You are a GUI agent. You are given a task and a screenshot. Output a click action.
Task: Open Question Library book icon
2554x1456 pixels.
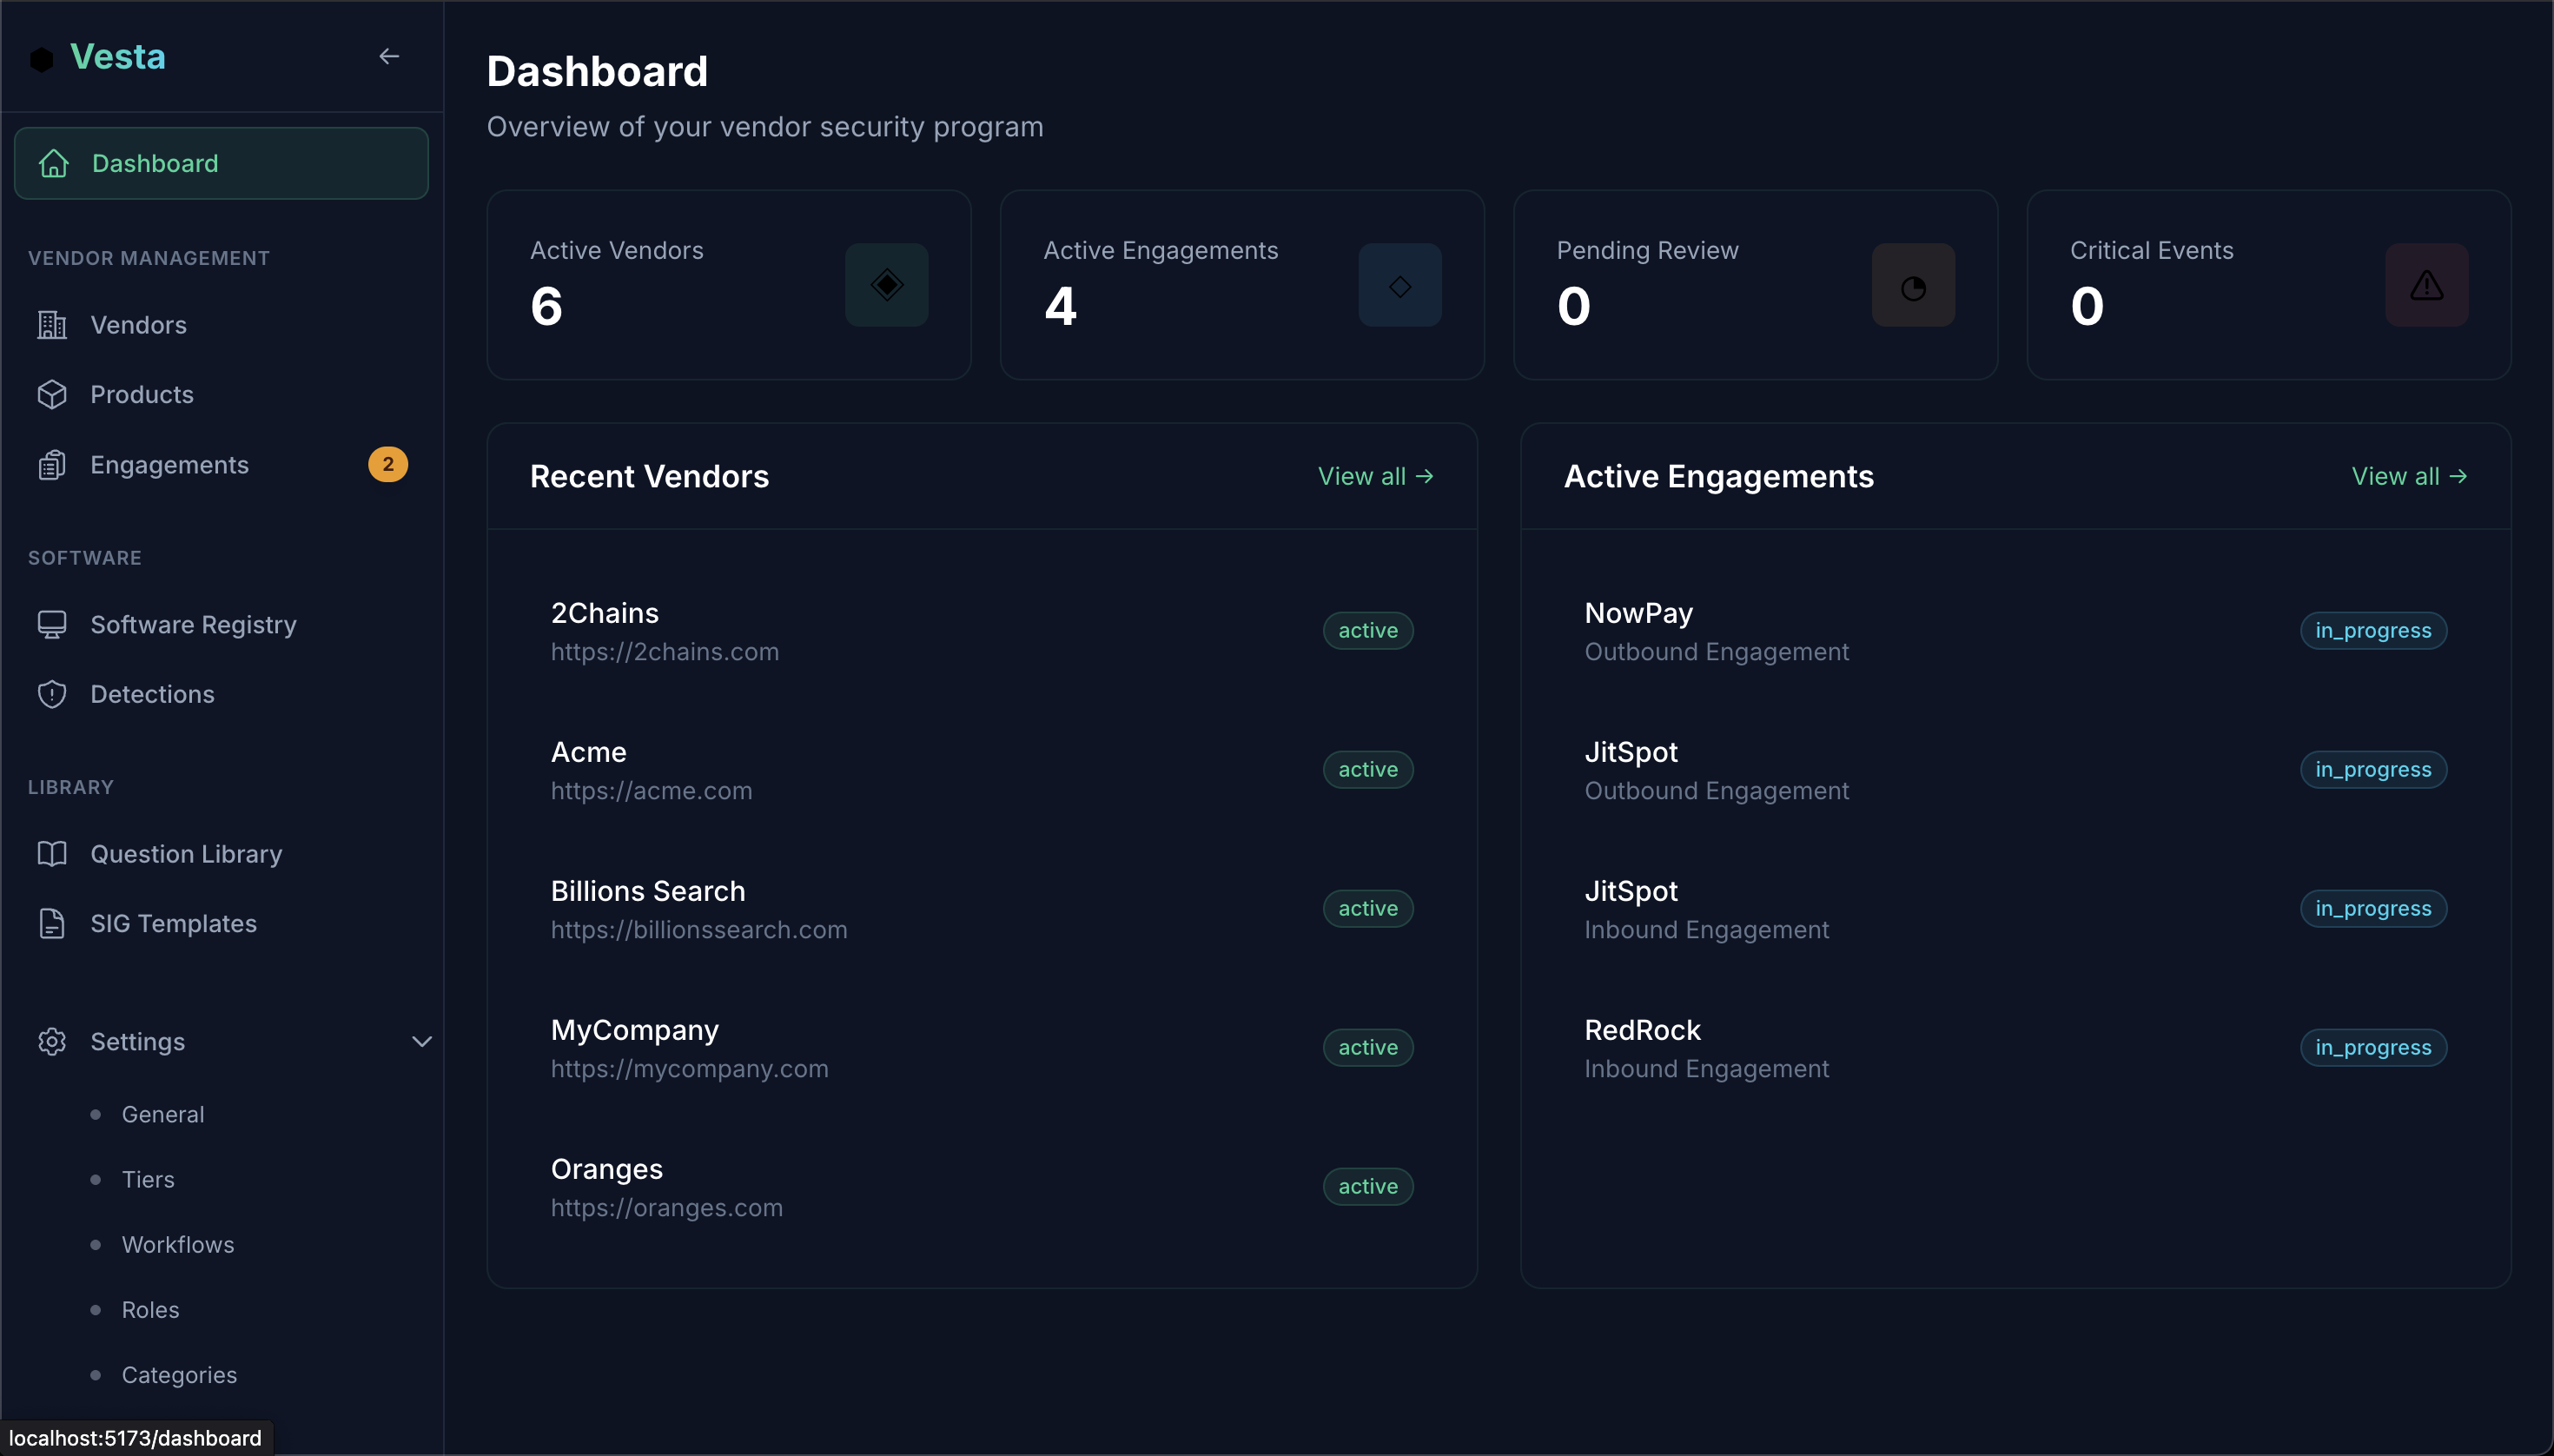point(52,853)
